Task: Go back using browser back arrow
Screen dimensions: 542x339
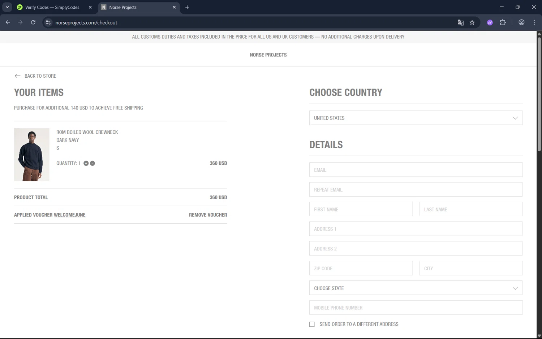Action: 8,22
